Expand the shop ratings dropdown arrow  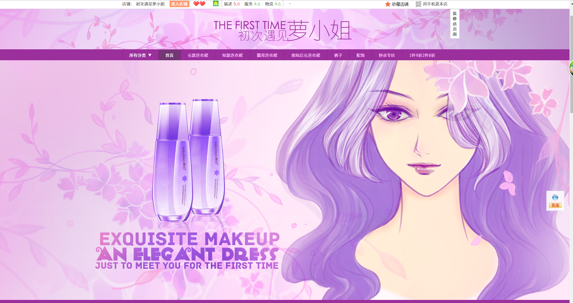tap(290, 4)
